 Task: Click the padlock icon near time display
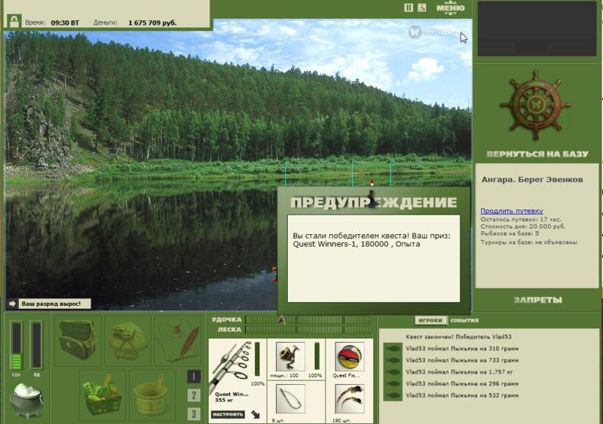14,21
